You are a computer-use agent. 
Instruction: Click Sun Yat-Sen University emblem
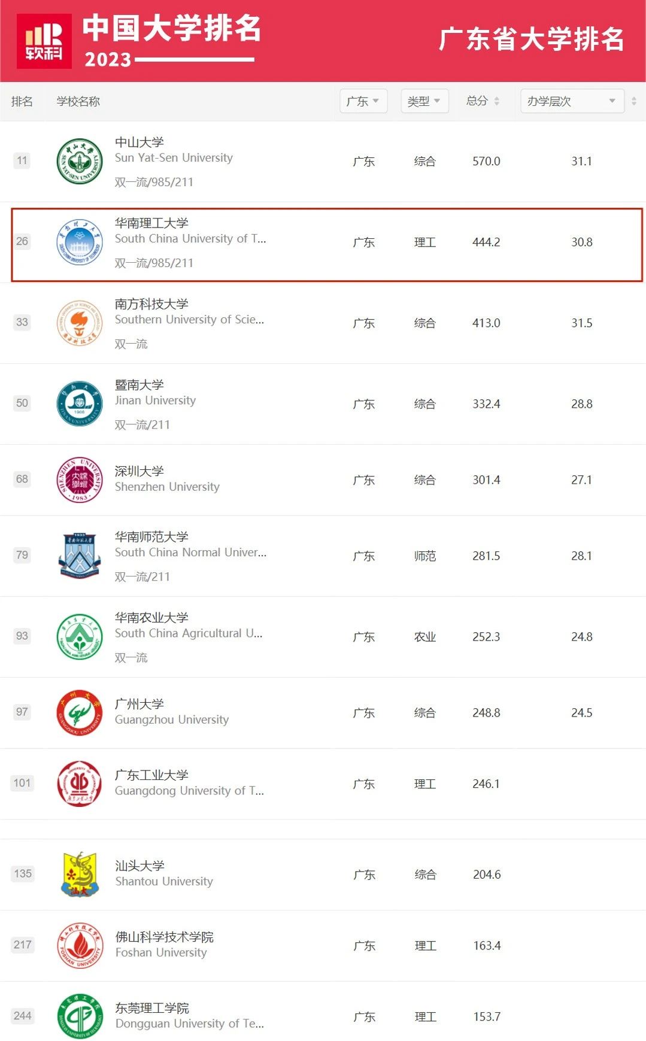pyautogui.click(x=80, y=161)
